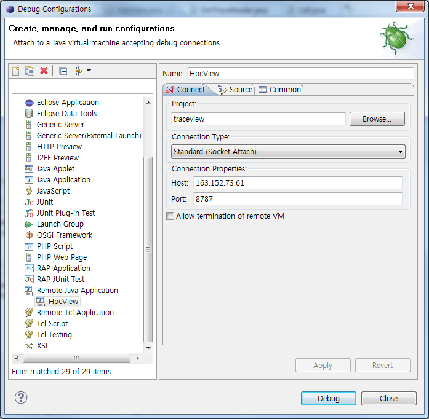Click the Browse... button for project

pos(377,119)
